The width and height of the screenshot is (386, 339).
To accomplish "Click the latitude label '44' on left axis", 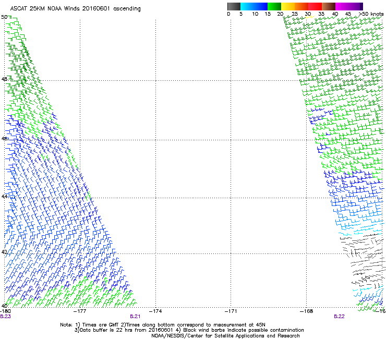I will 4,197.
